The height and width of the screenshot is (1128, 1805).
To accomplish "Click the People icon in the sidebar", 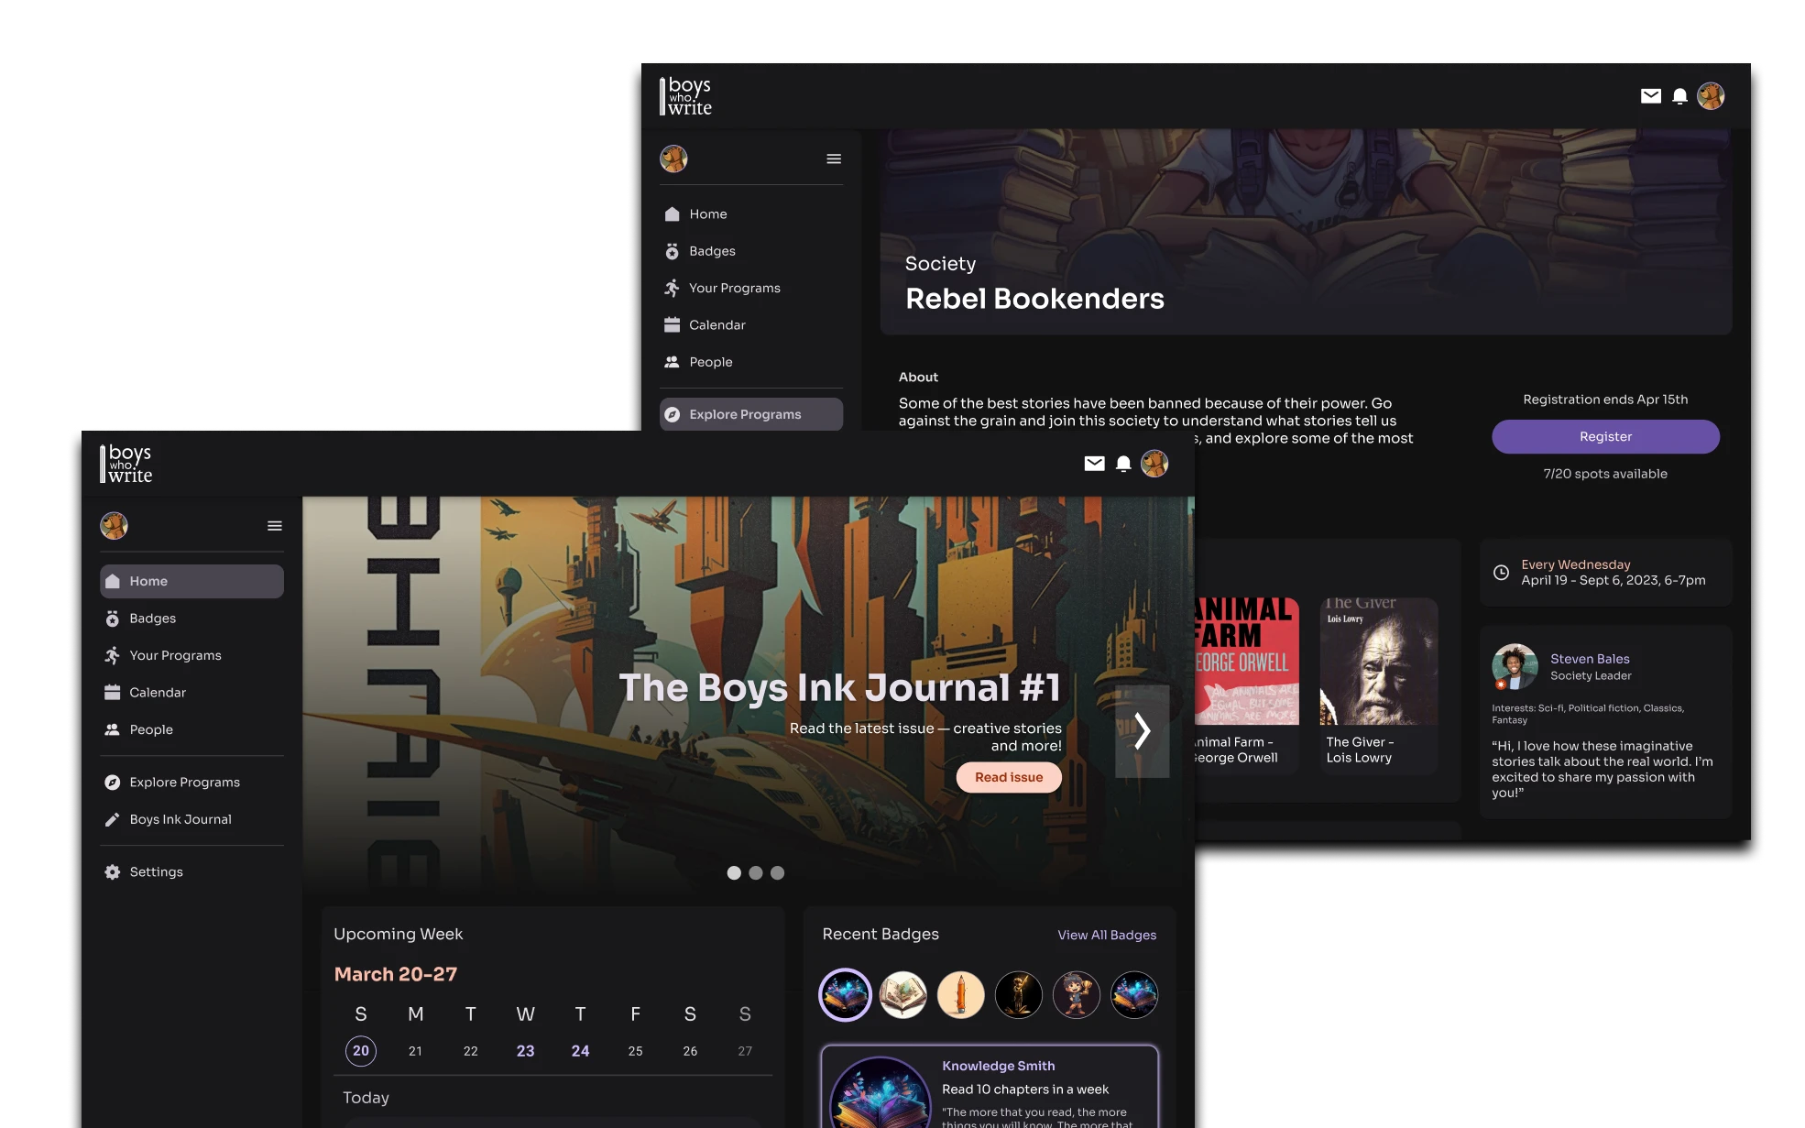I will coord(112,729).
